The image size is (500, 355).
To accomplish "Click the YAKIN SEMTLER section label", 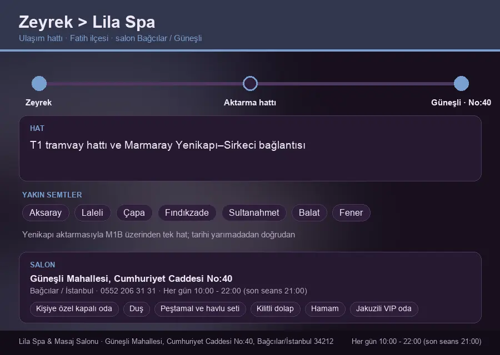I will [52, 195].
